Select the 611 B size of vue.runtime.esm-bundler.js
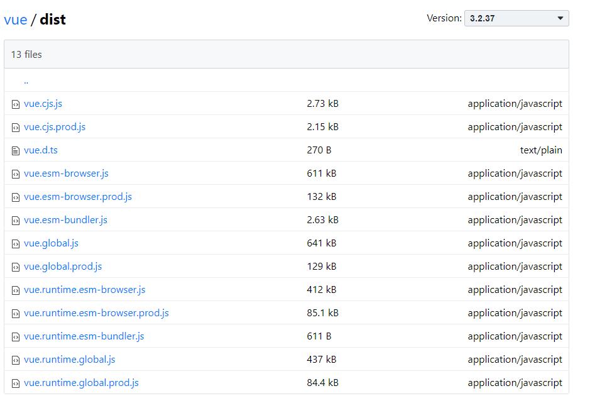The image size is (590, 408). click(319, 336)
